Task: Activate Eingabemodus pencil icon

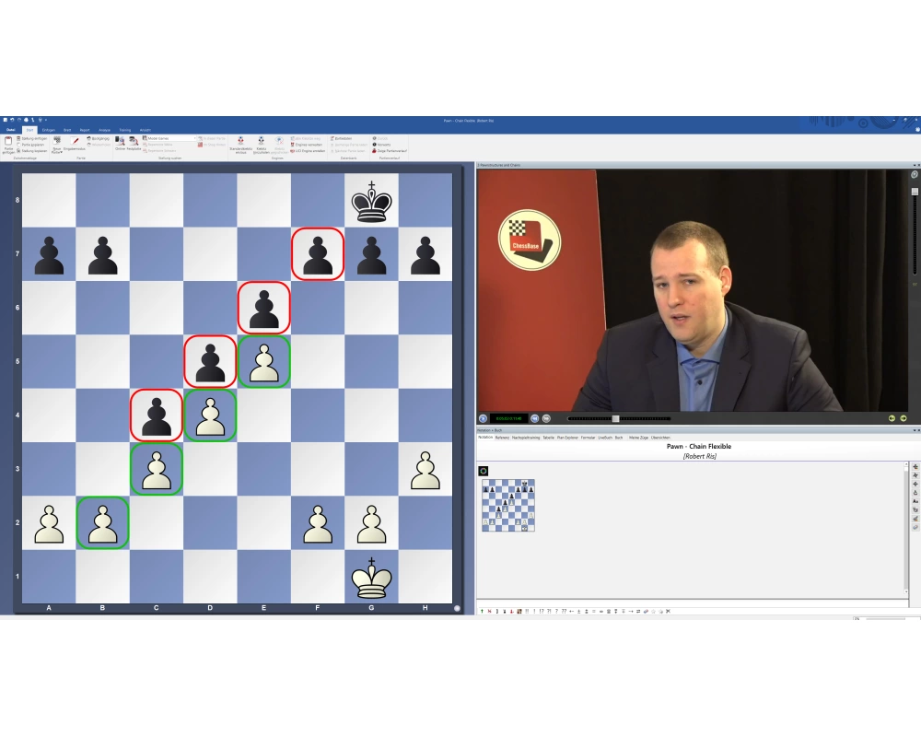Action: pyautogui.click(x=76, y=142)
